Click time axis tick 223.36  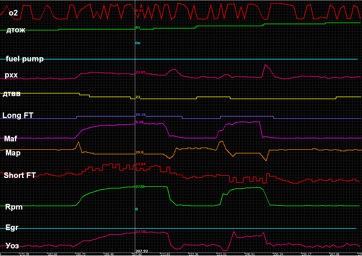(193, 254)
